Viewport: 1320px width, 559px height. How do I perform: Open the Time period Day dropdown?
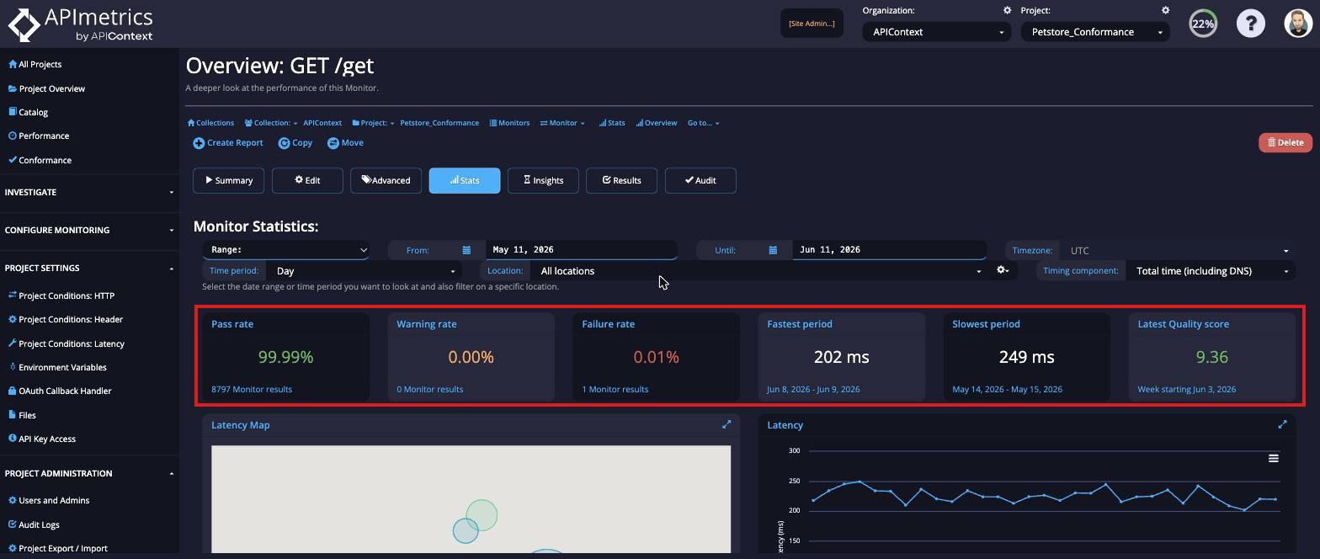(x=365, y=271)
